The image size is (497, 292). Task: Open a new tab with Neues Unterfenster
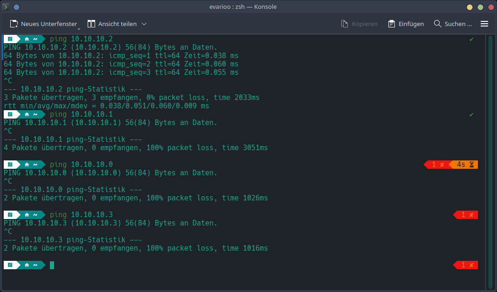(43, 24)
